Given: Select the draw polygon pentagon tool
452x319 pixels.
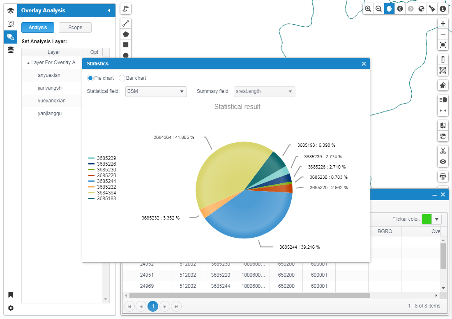Looking at the screenshot, I should (x=126, y=34).
